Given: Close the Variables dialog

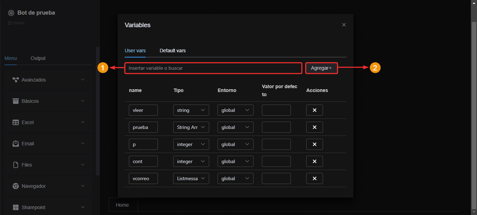Looking at the screenshot, I should point(344,25).
